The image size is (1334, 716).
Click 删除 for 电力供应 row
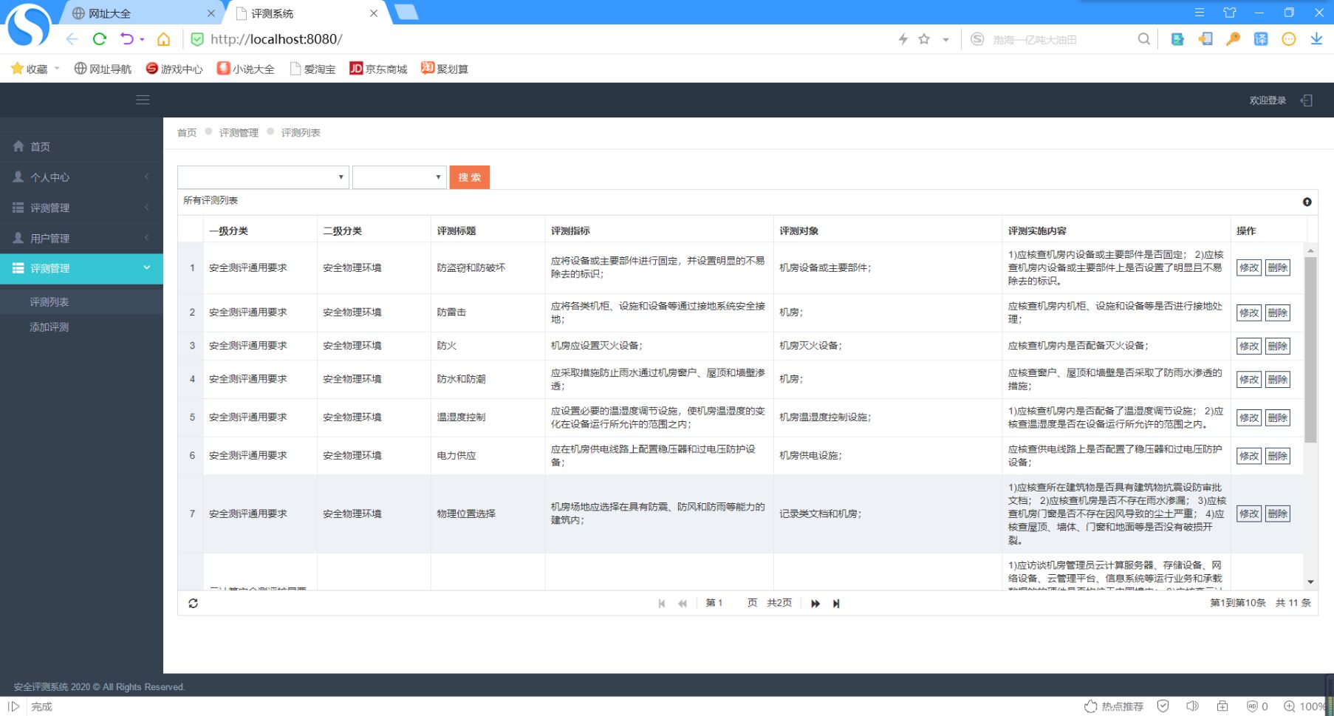tap(1278, 456)
